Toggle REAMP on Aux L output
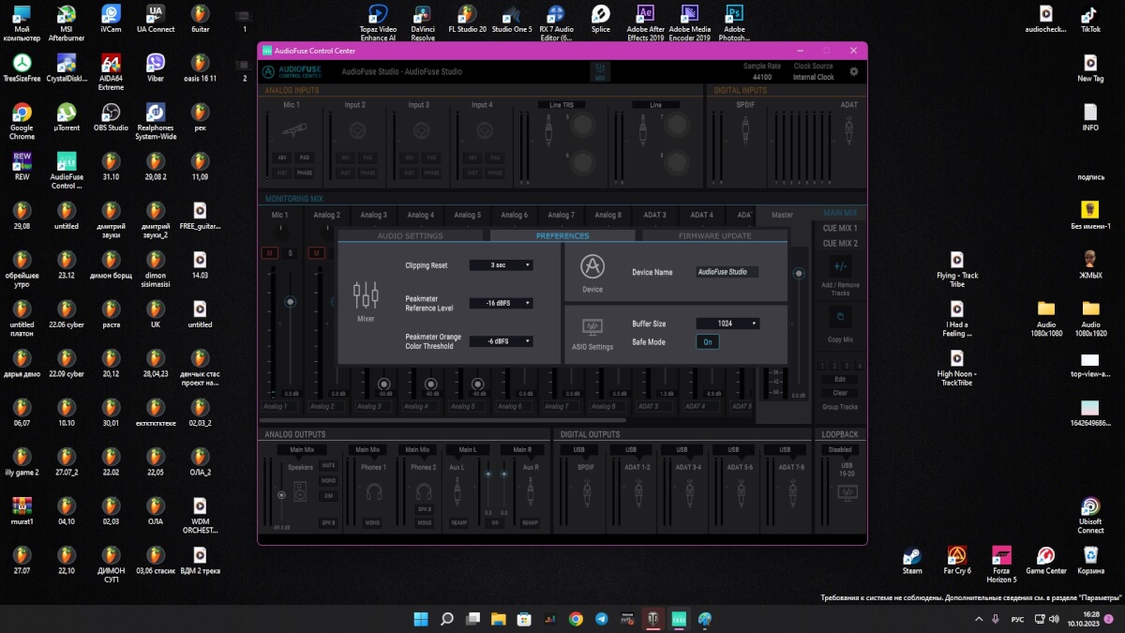This screenshot has width=1125, height=633. click(x=460, y=522)
